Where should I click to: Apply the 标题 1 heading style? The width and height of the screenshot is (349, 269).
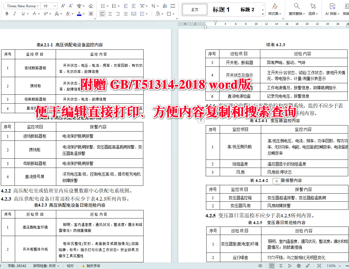(221, 9)
